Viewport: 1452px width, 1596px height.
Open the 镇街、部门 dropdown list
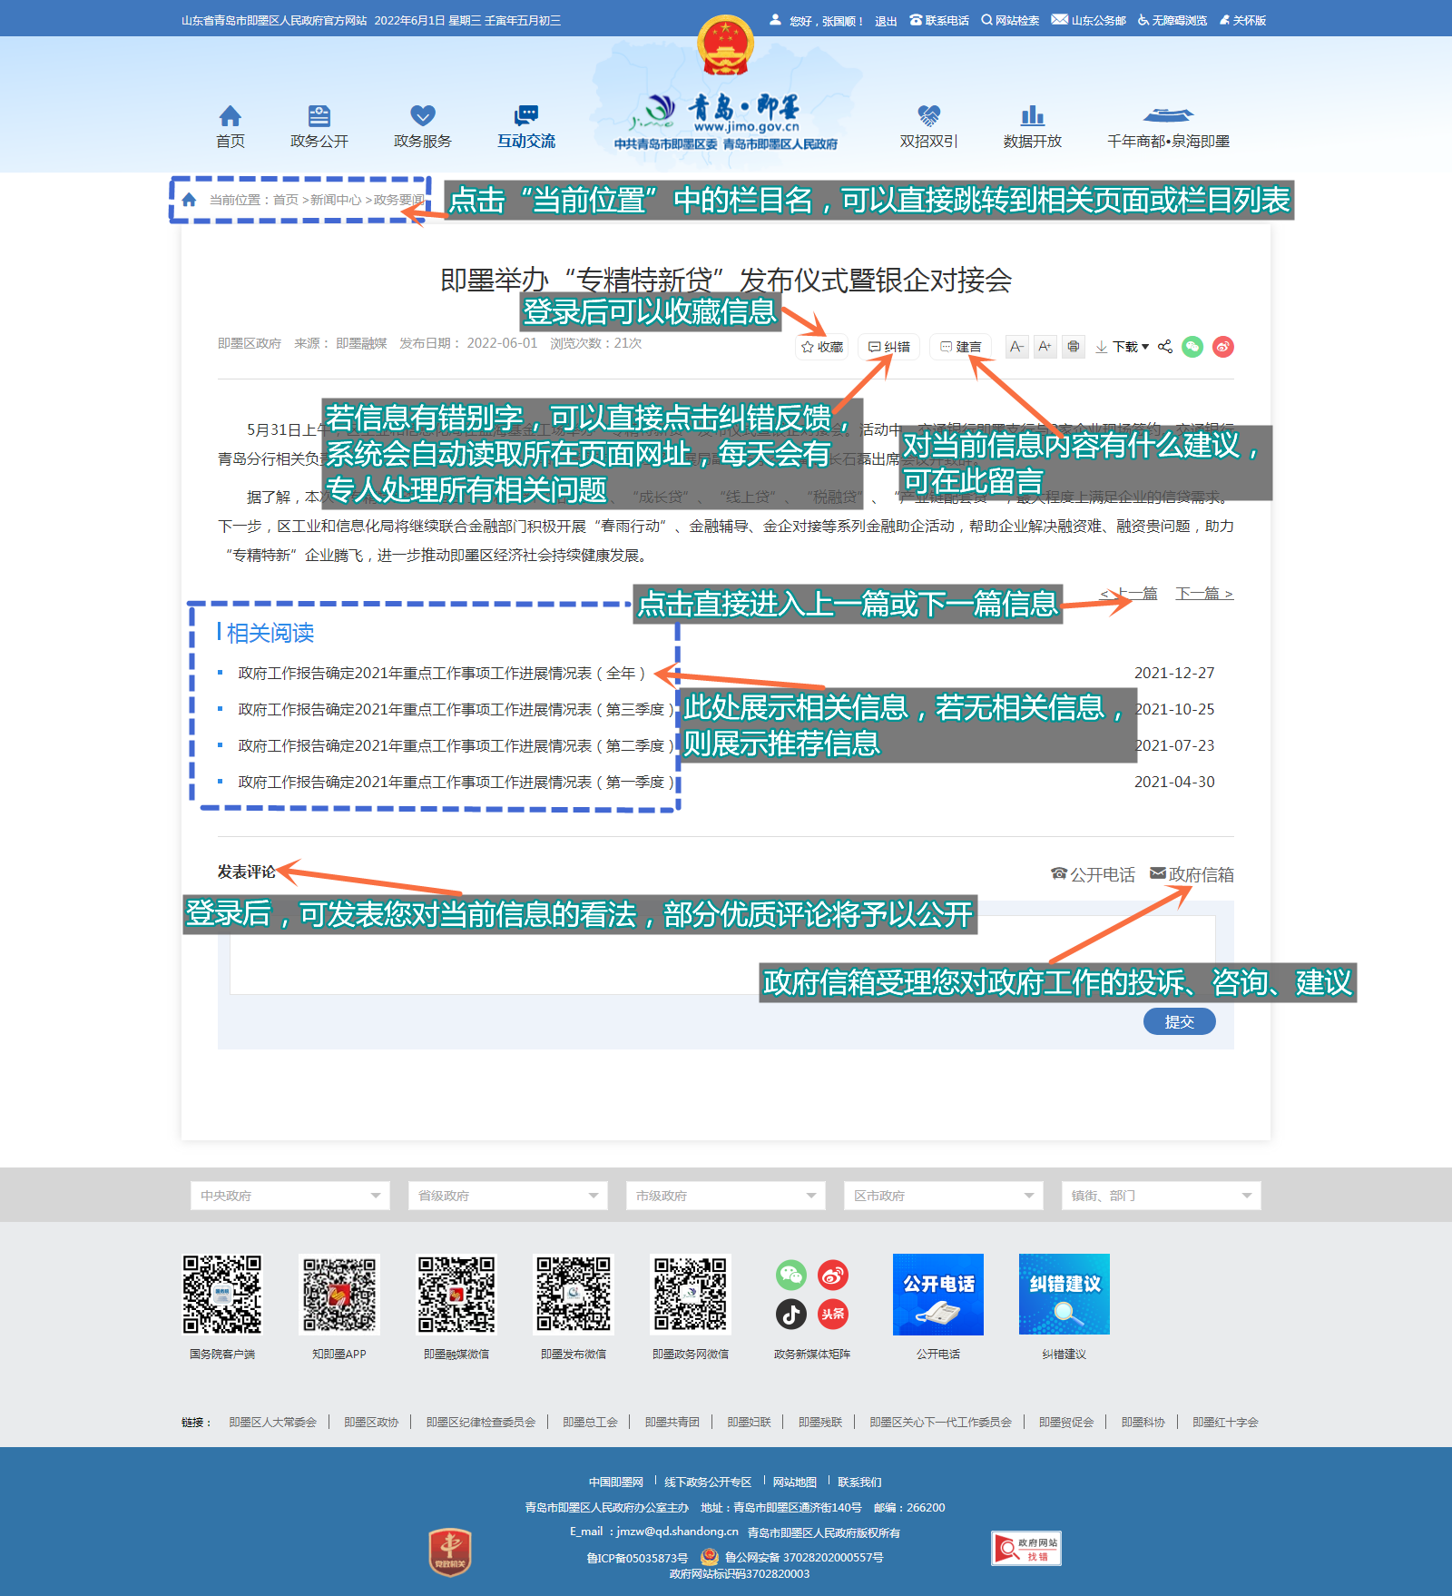(1161, 1196)
